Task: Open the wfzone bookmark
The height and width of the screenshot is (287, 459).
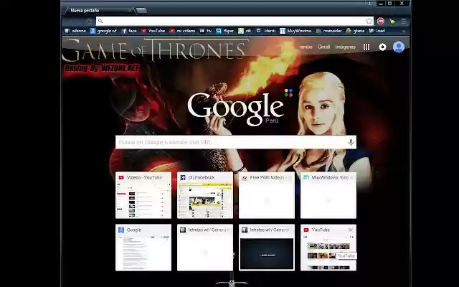Action: point(75,31)
